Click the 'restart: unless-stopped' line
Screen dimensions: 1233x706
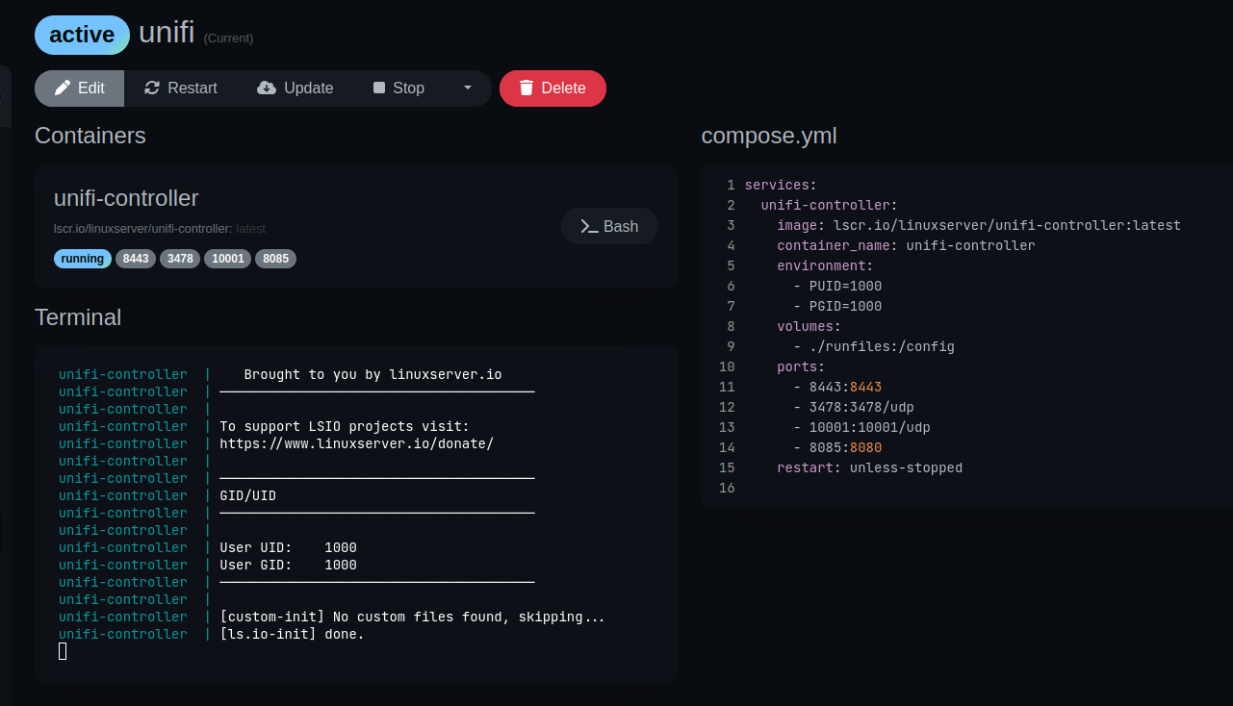pos(869,467)
